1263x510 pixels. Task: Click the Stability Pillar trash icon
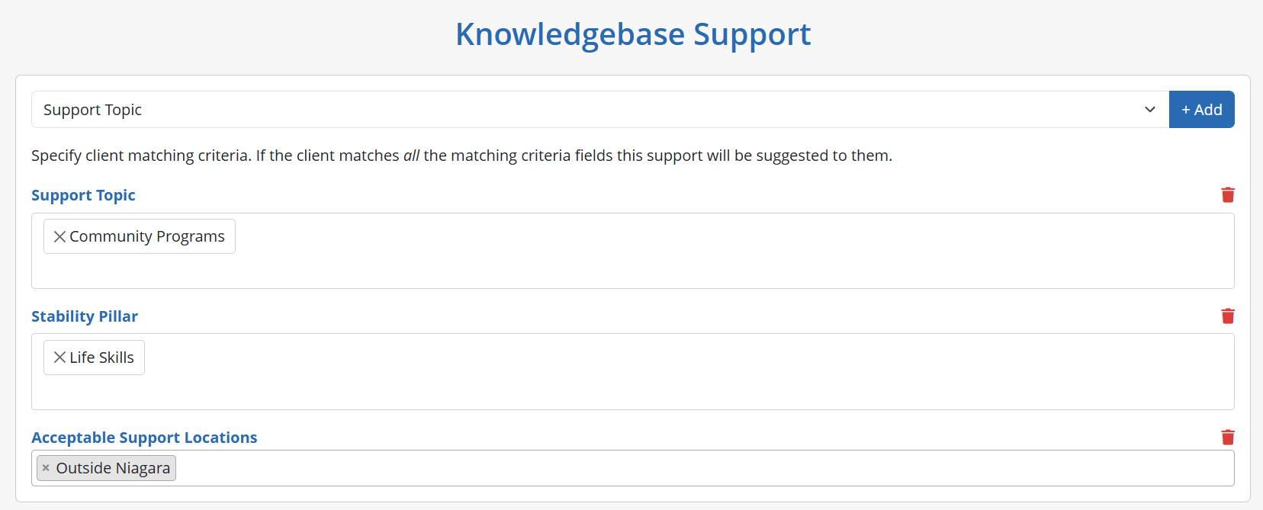pos(1228,316)
